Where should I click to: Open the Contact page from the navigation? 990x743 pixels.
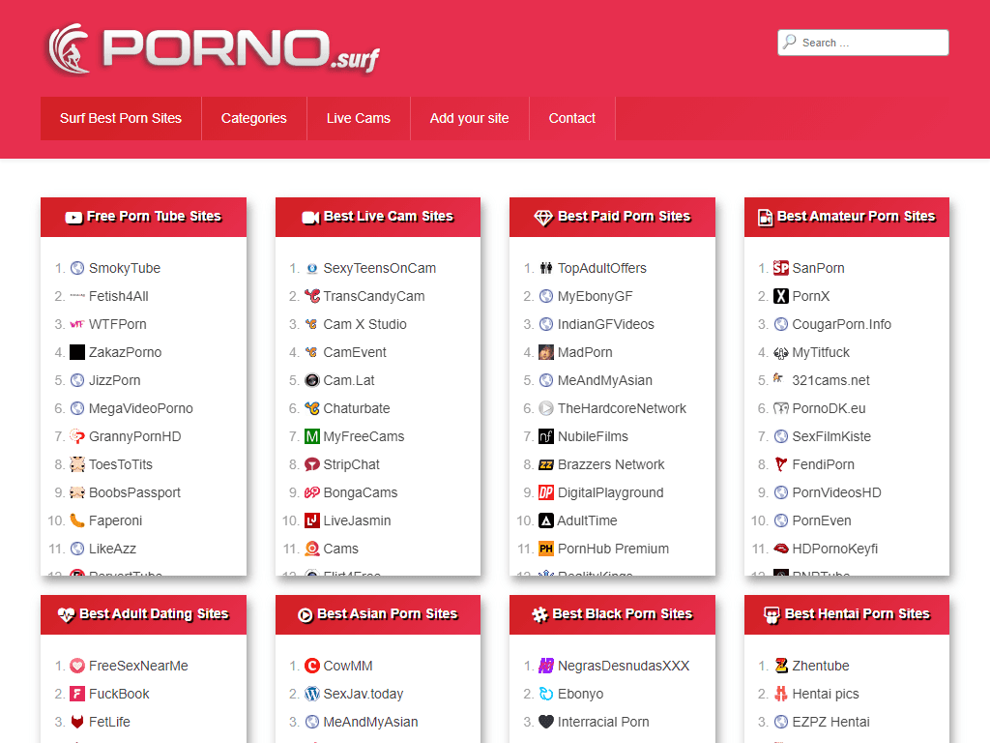(571, 118)
